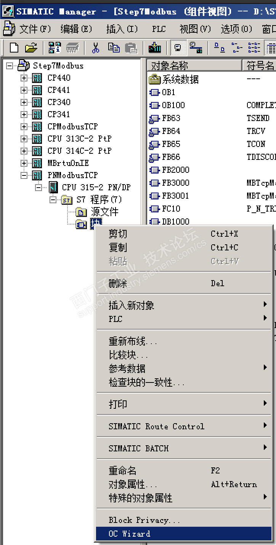The image size is (276, 545).
Task: Choose 重命名 in the context menu
Action: pos(184,471)
